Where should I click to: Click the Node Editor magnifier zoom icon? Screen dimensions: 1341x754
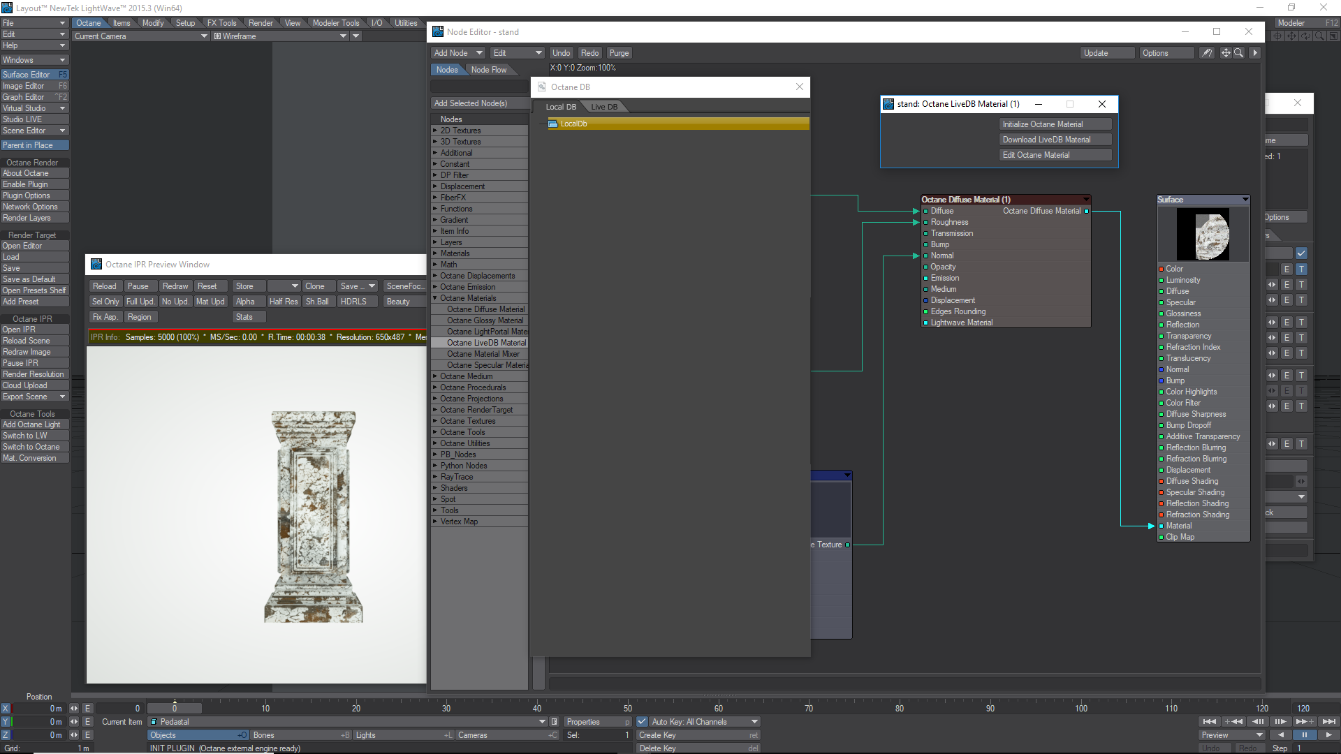click(x=1238, y=53)
